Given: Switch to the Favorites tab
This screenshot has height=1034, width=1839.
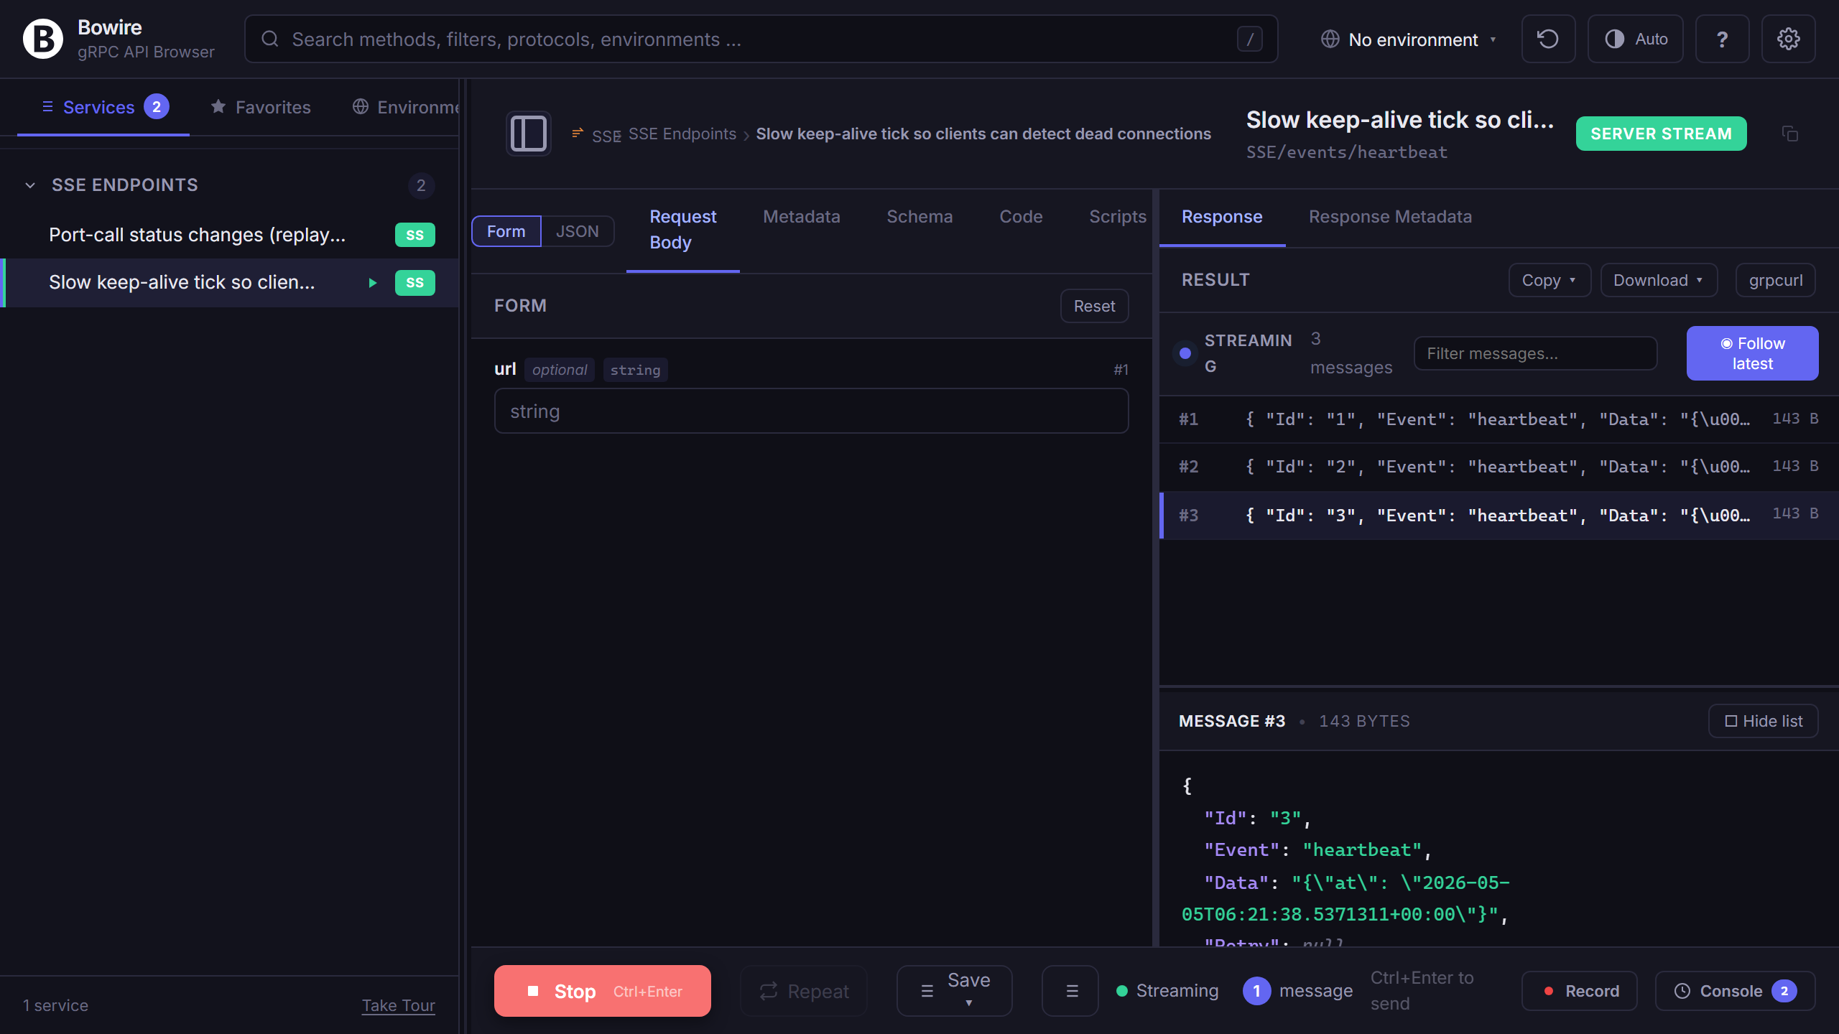Looking at the screenshot, I should [261, 107].
